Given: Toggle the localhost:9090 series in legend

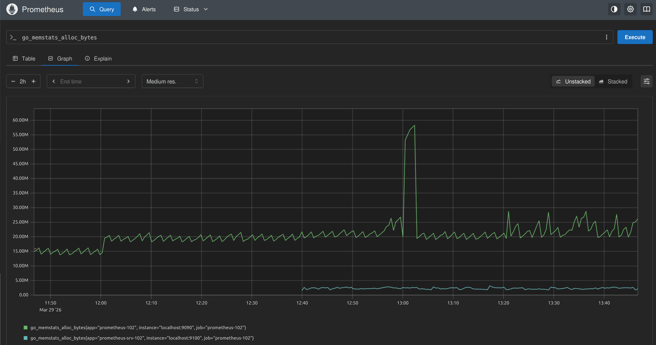Looking at the screenshot, I should pyautogui.click(x=138, y=328).
